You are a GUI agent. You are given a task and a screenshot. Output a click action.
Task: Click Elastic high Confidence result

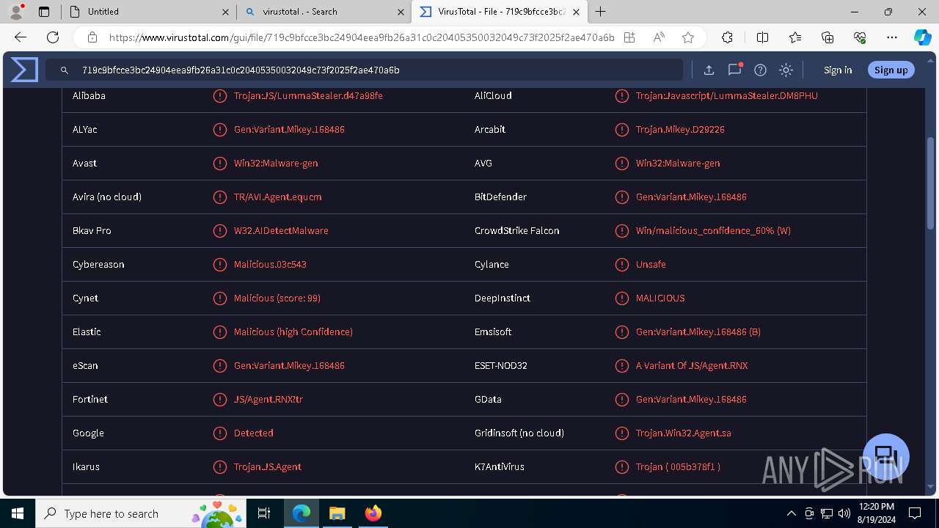pos(293,331)
